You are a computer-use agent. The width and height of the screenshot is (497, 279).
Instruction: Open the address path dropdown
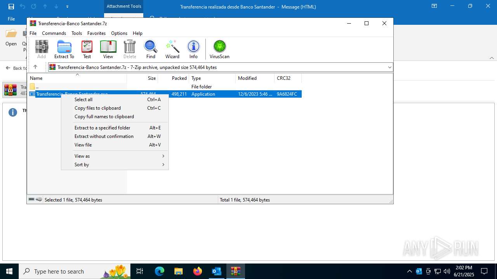[389, 67]
